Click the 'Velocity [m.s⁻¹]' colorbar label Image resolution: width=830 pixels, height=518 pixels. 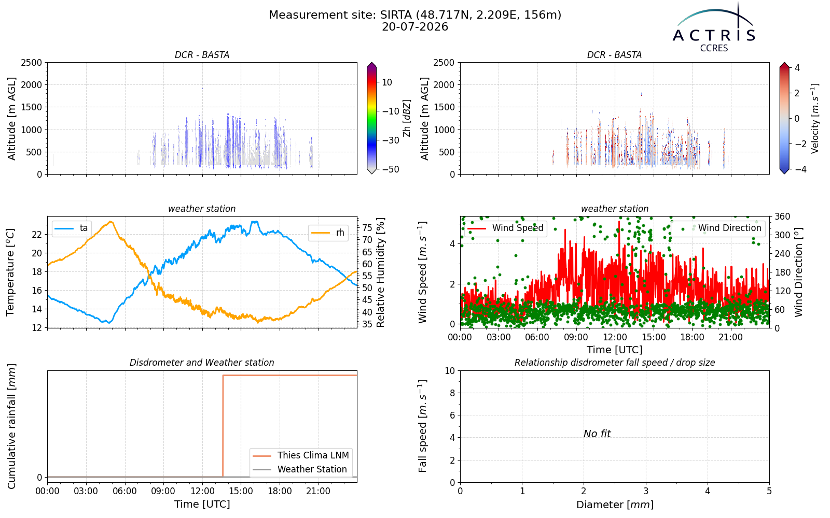point(815,118)
